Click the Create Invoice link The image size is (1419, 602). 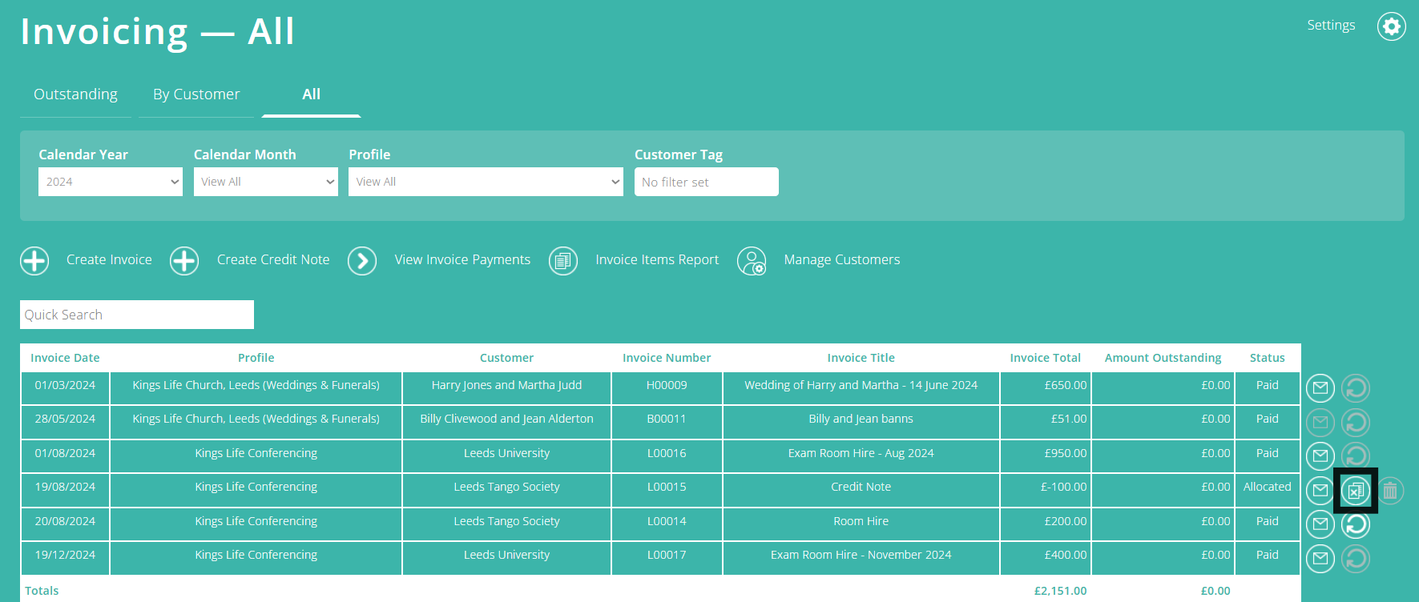point(109,260)
